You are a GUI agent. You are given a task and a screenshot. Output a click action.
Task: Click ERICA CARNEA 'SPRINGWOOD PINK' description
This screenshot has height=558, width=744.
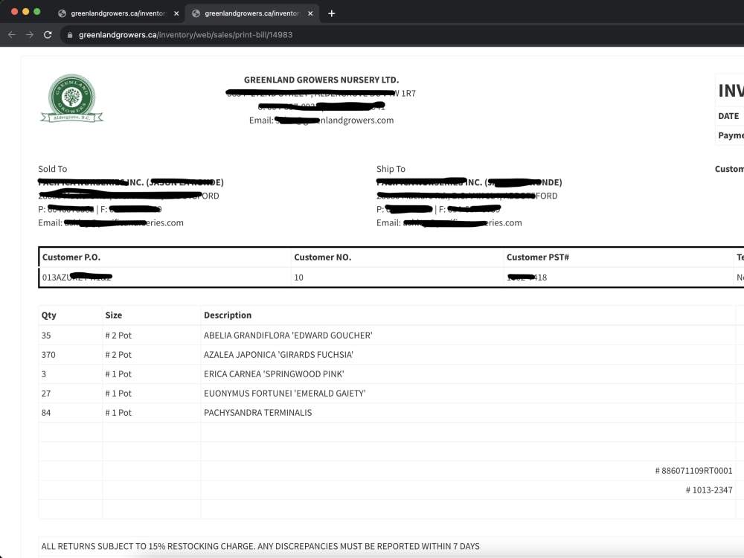274,374
